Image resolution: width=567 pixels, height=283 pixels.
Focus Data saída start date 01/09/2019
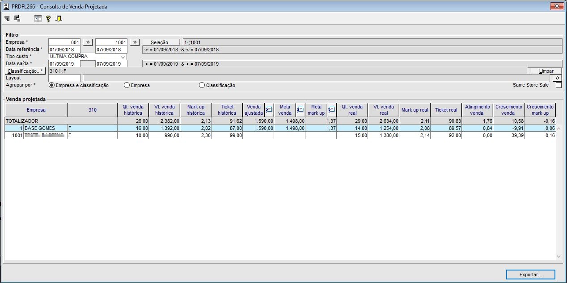tap(64, 64)
